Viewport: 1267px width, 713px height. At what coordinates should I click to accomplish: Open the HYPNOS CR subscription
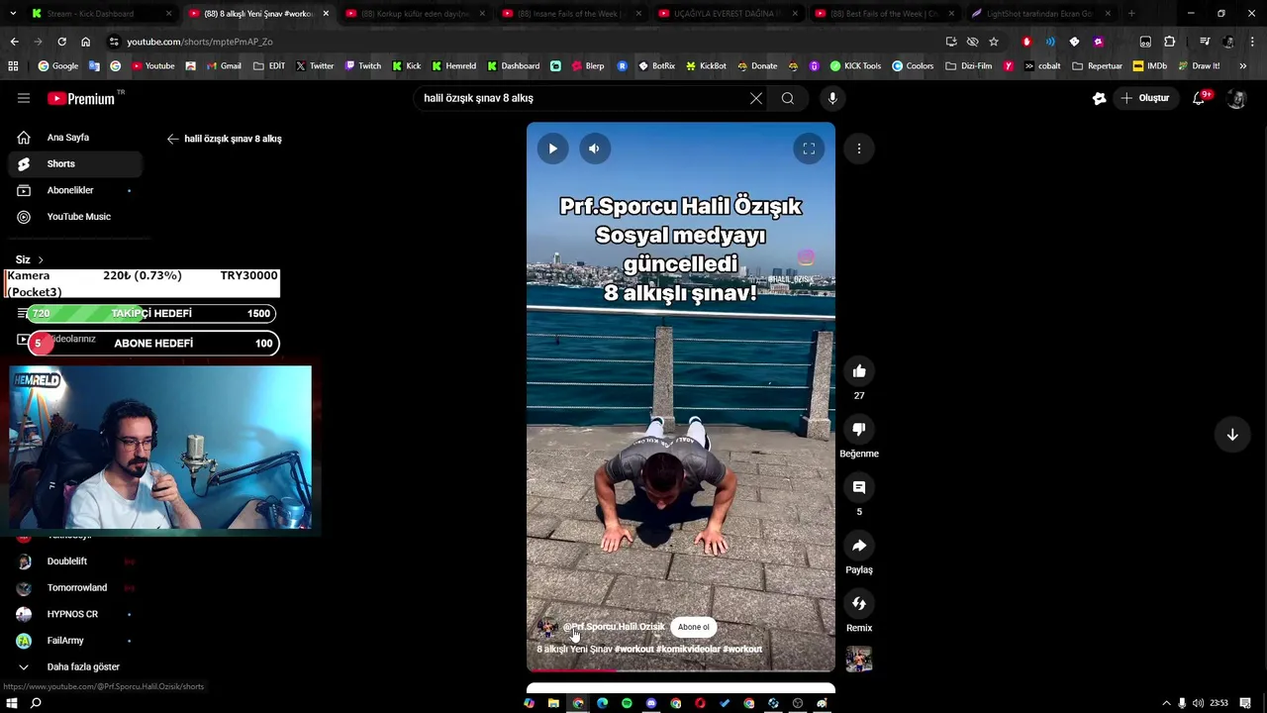point(74,614)
